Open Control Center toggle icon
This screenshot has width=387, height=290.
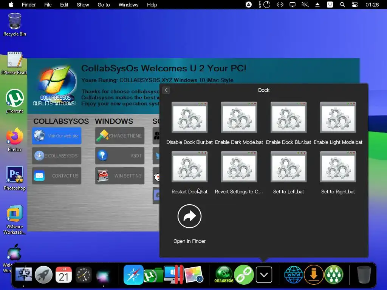355,5
